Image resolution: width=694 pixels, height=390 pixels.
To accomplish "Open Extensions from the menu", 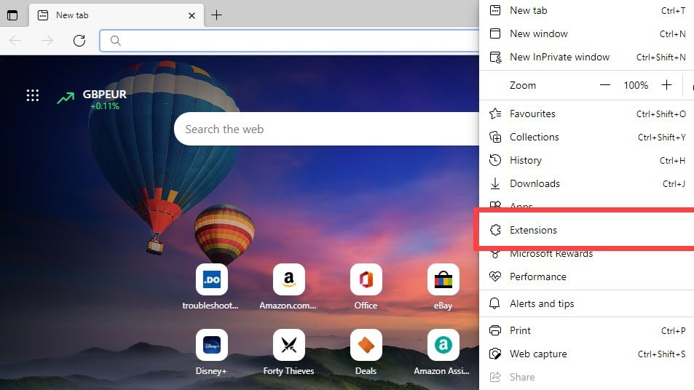I will click(x=587, y=230).
